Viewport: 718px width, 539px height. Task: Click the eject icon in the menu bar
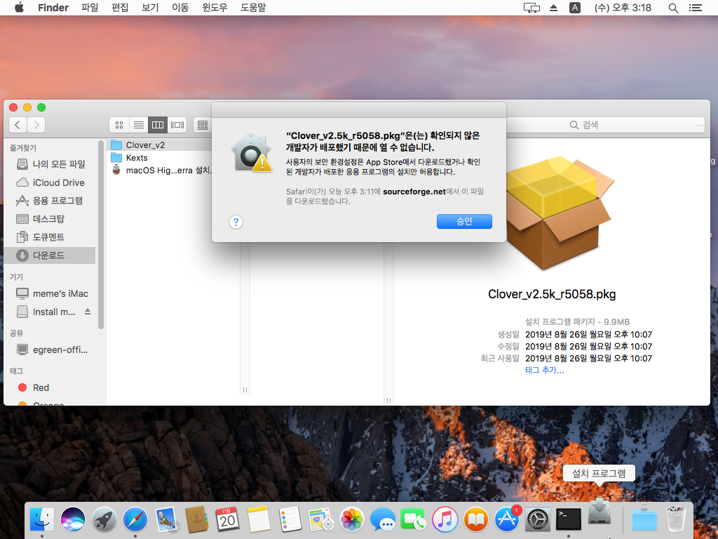[x=554, y=8]
